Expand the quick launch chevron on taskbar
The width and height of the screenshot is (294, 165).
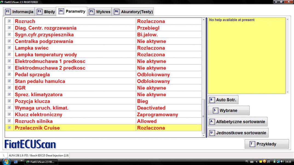(x=21, y=161)
